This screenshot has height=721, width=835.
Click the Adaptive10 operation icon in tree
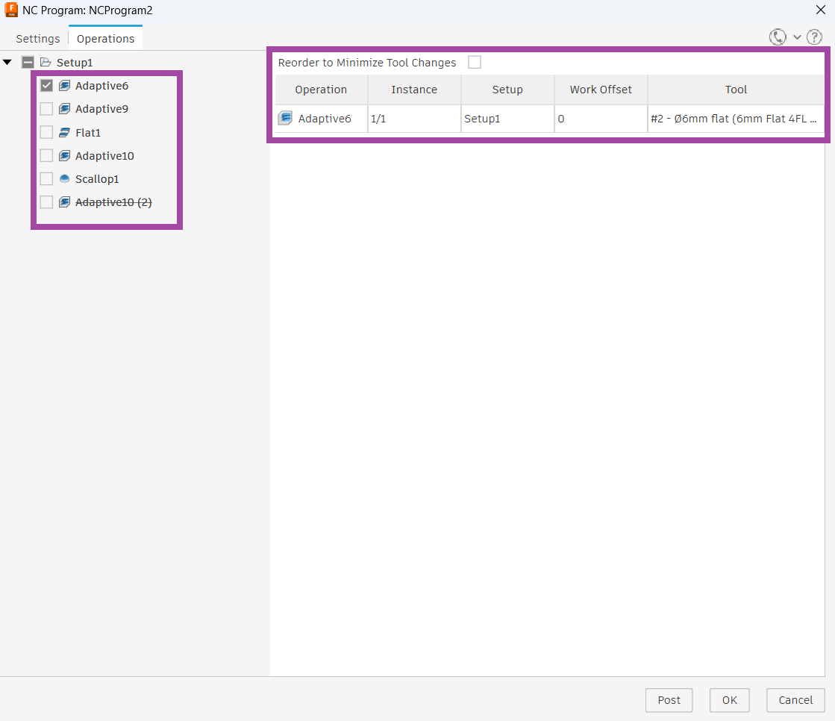pos(65,156)
